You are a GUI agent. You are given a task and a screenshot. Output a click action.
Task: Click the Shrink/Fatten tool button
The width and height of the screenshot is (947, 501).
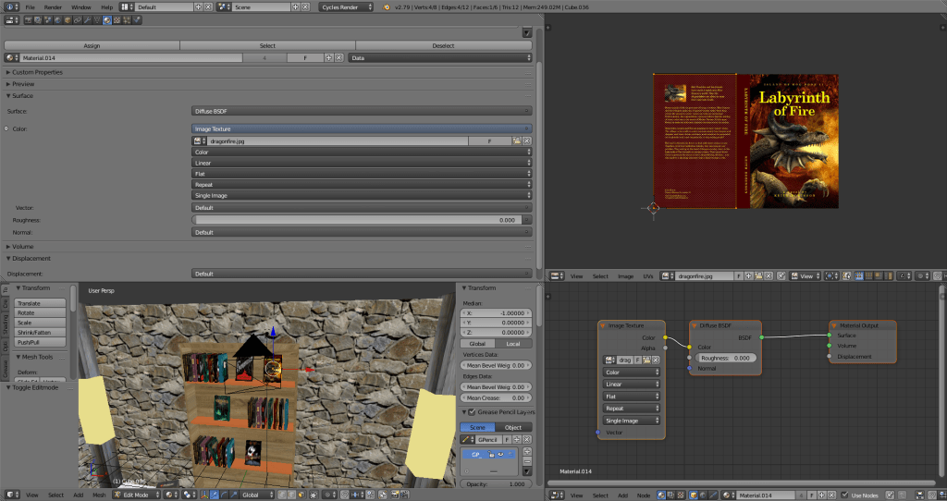pyautogui.click(x=42, y=332)
